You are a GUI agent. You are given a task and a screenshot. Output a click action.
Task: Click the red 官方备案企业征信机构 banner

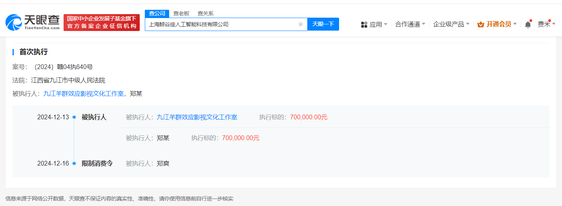point(102,22)
